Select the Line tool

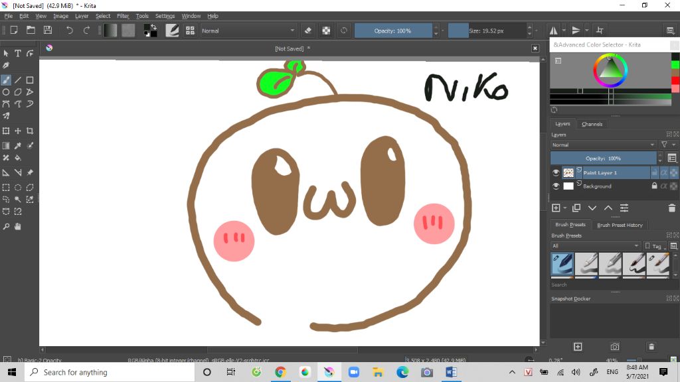click(x=18, y=80)
